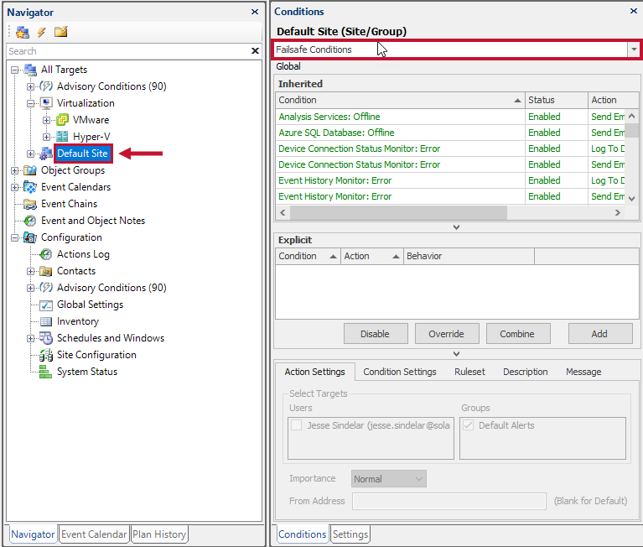This screenshot has height=547, width=643.
Task: Click the All Targets computer icon
Action: (x=30, y=70)
